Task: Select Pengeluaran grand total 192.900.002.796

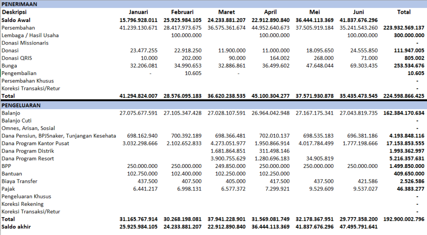Action: [404, 219]
